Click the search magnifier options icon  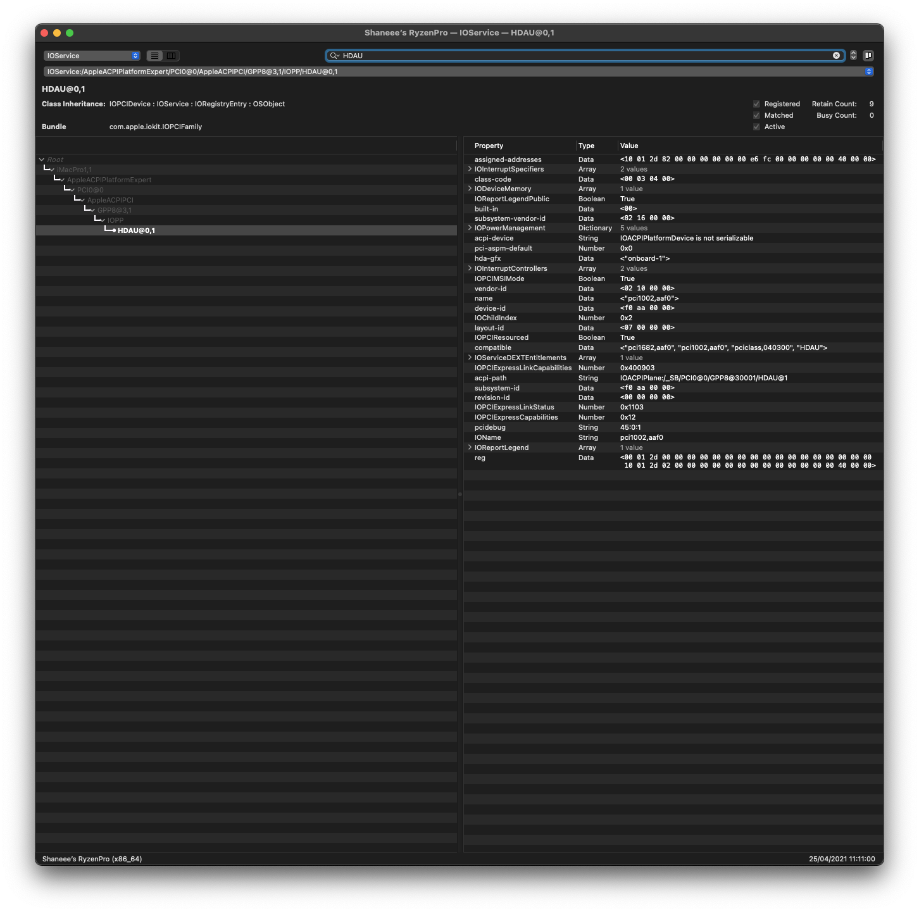[x=335, y=56]
